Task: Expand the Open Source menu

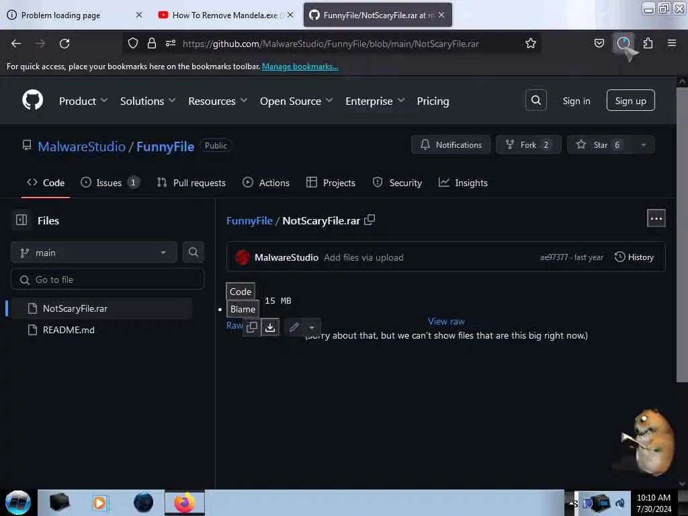Action: pos(296,101)
